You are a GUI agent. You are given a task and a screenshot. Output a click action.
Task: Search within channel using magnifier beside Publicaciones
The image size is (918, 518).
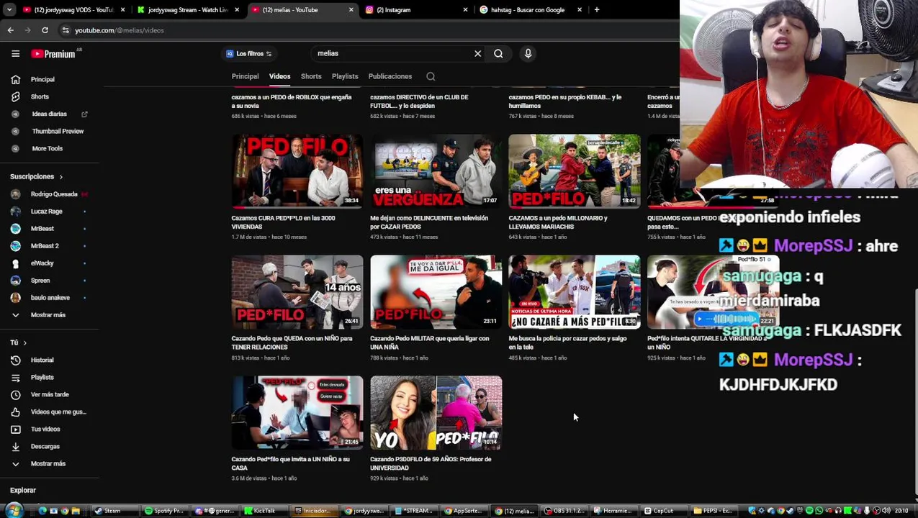(x=431, y=76)
